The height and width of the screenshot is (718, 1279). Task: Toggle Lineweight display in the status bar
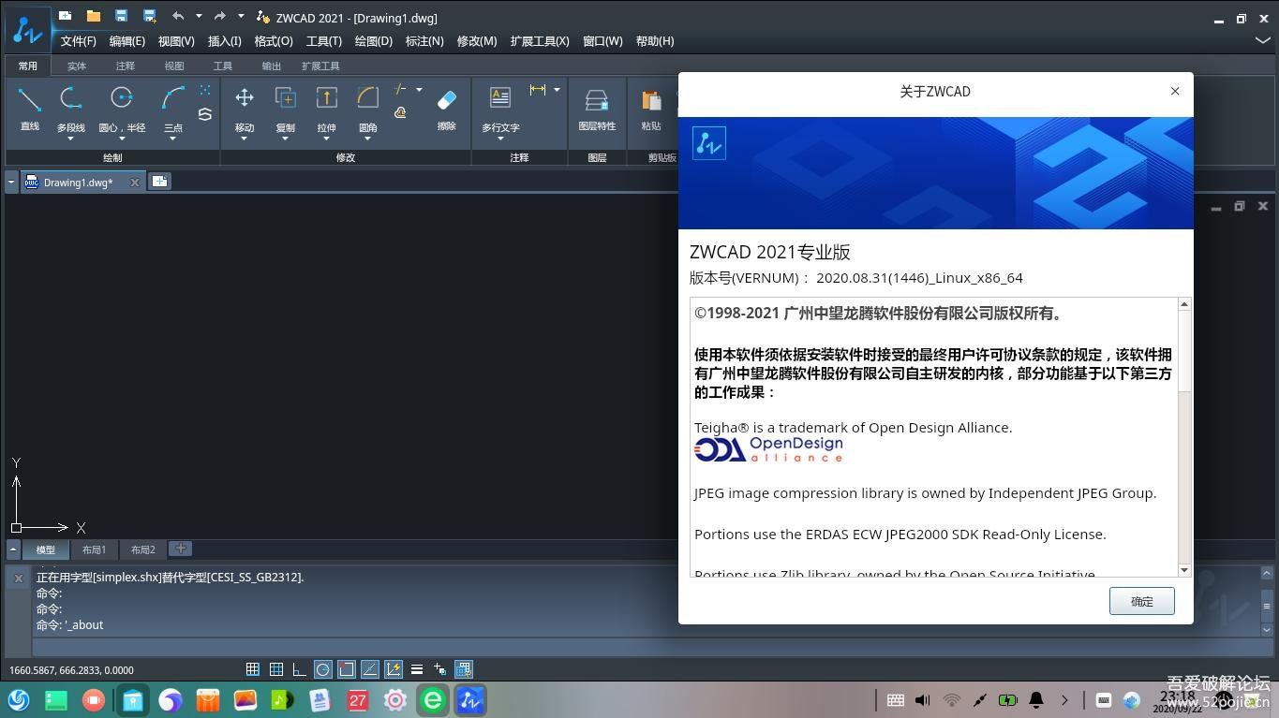click(417, 669)
